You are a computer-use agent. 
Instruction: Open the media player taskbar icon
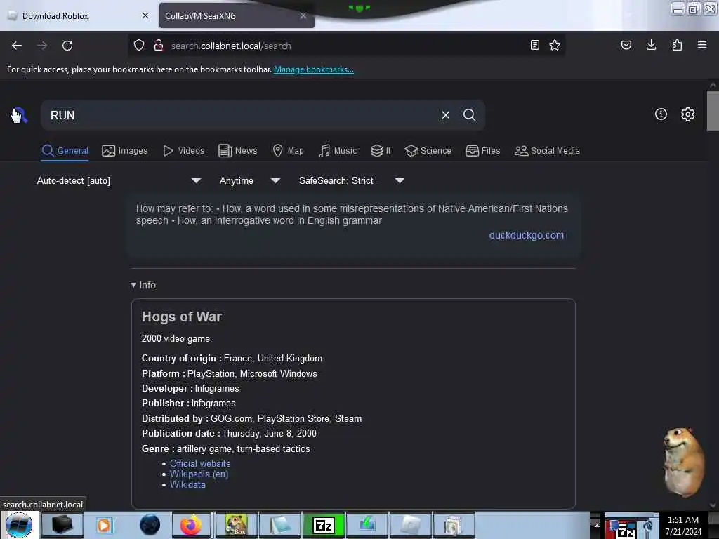(x=104, y=525)
